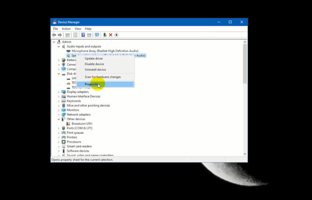Select Update driver in context menu
This screenshot has height=200, width=312.
94,58
